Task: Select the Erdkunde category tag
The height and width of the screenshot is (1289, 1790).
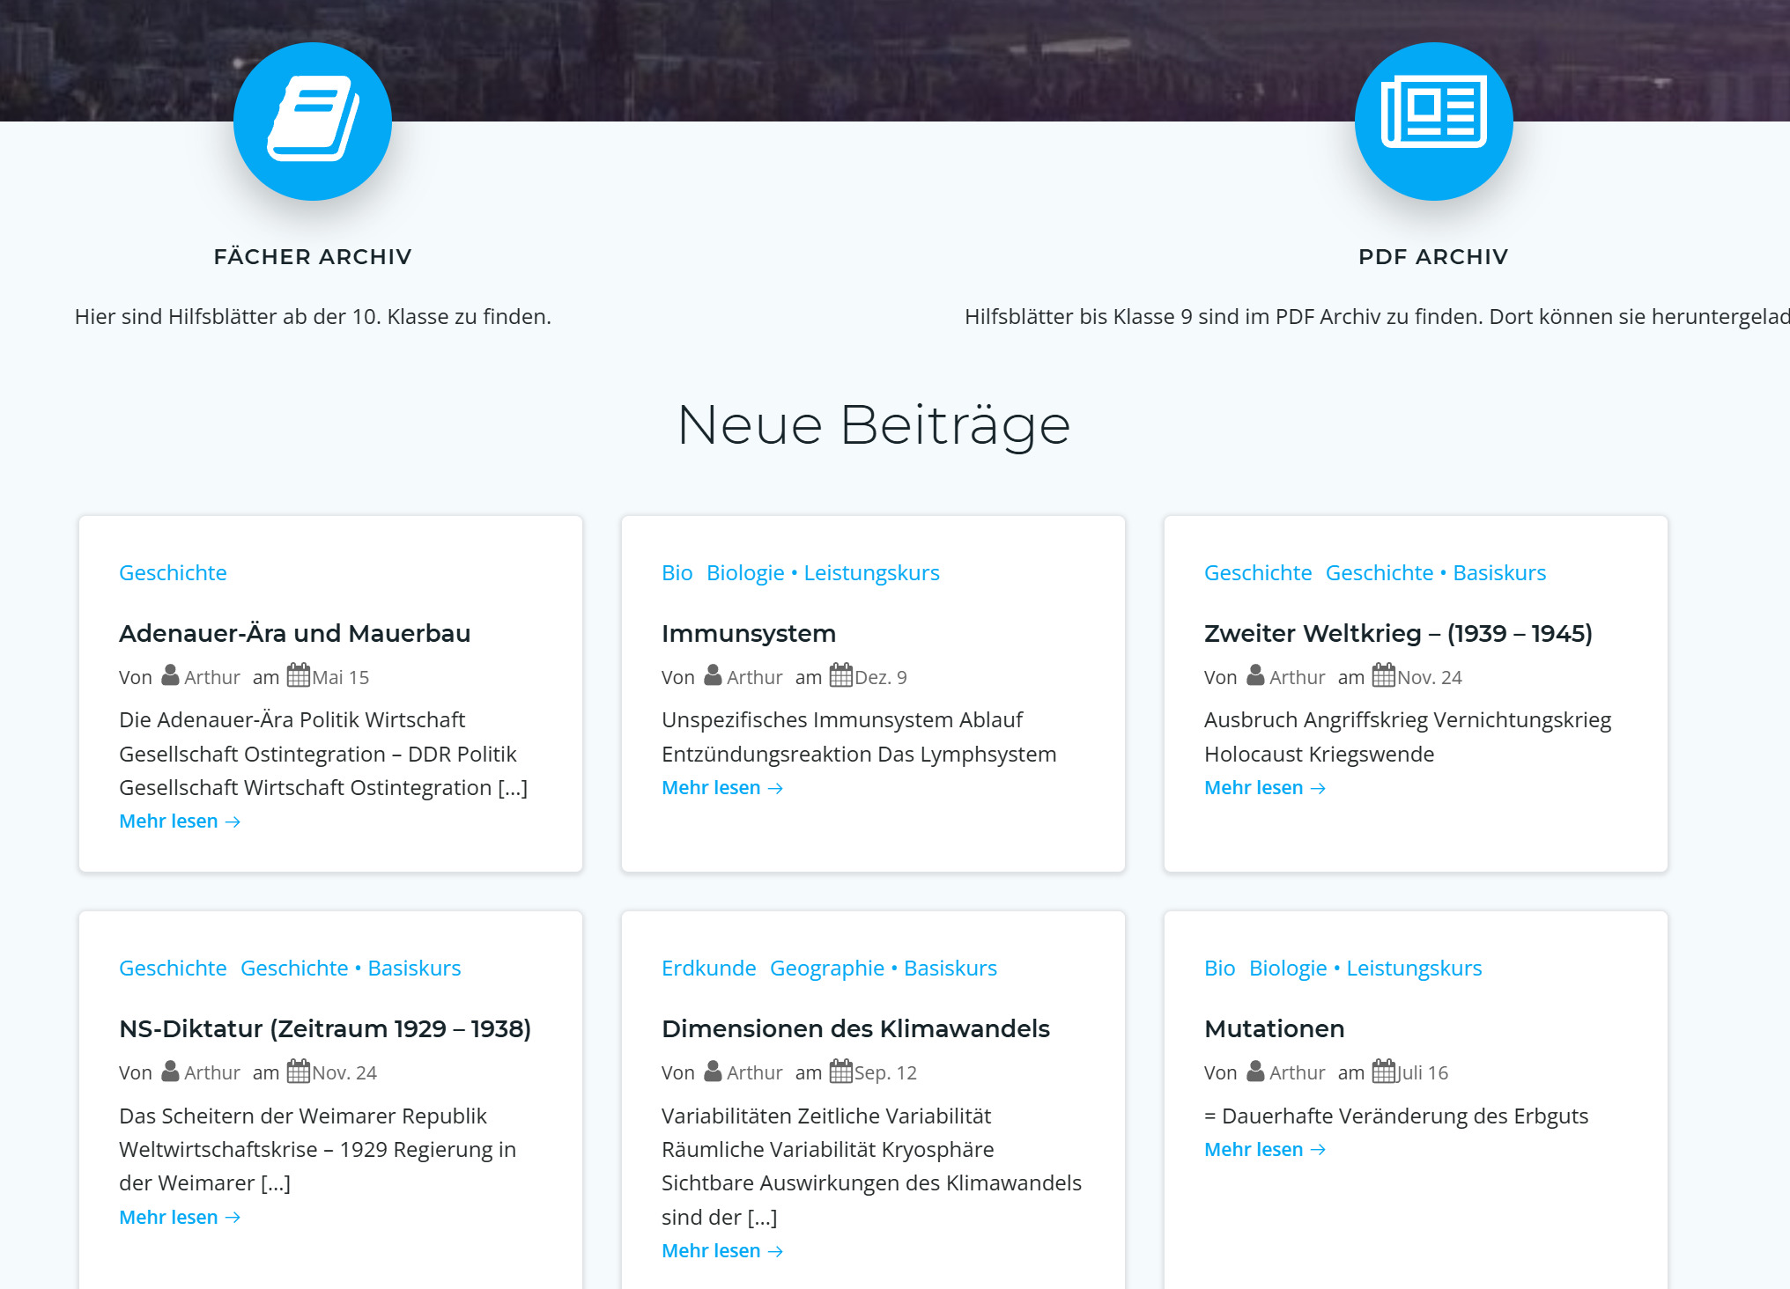Action: tap(708, 968)
